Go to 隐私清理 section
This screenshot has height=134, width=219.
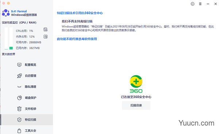coord(27,87)
